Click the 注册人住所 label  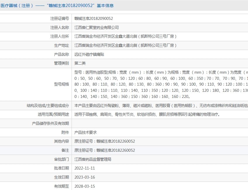[60, 37]
